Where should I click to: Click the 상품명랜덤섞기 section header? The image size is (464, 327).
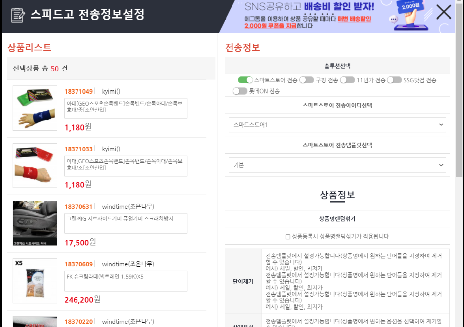(x=337, y=219)
